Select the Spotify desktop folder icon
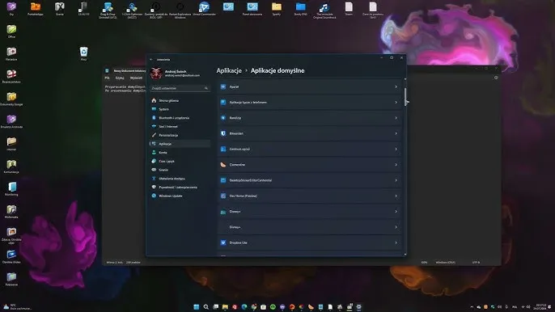This screenshot has height=312, width=555. (277, 9)
